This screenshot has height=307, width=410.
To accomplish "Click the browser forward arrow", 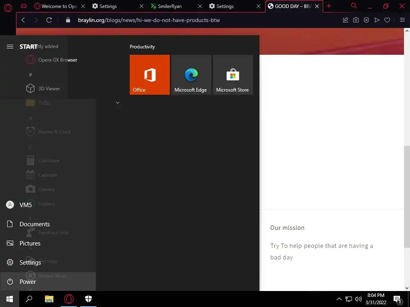I will [36, 20].
